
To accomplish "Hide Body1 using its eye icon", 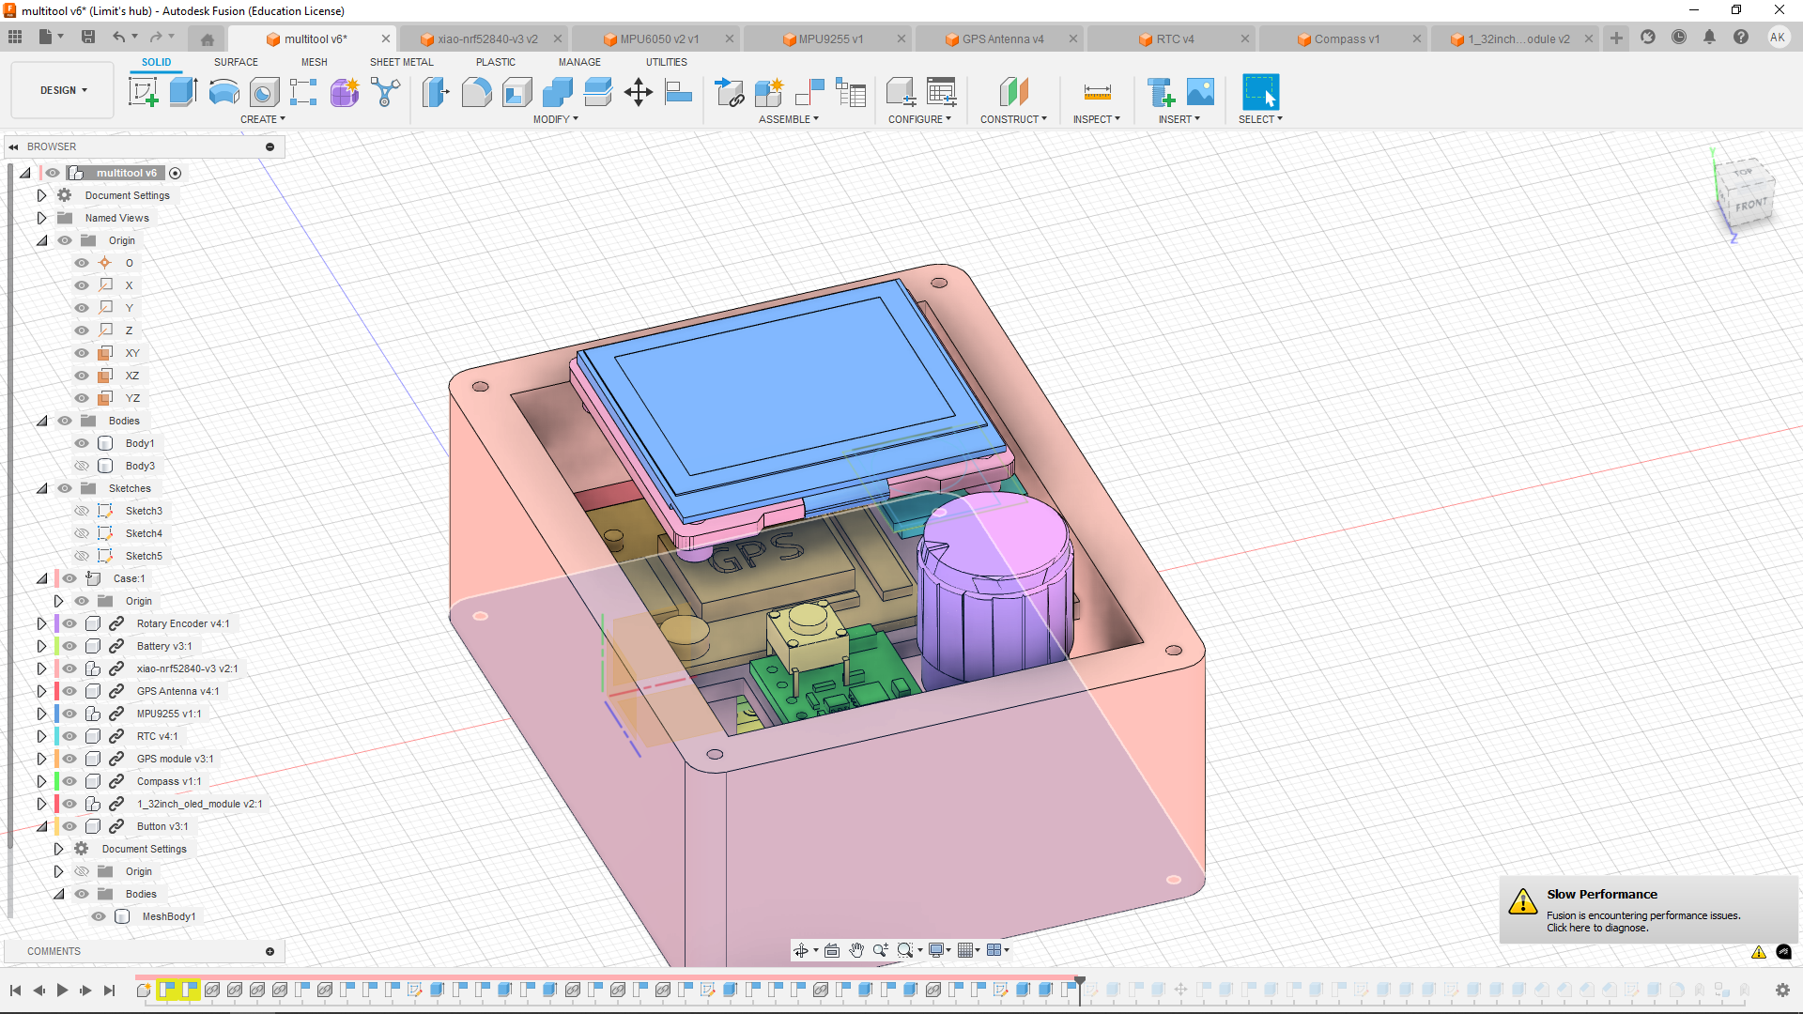I will (82, 443).
